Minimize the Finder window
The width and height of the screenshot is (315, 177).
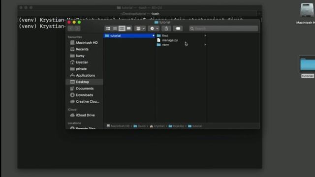tap(74, 22)
